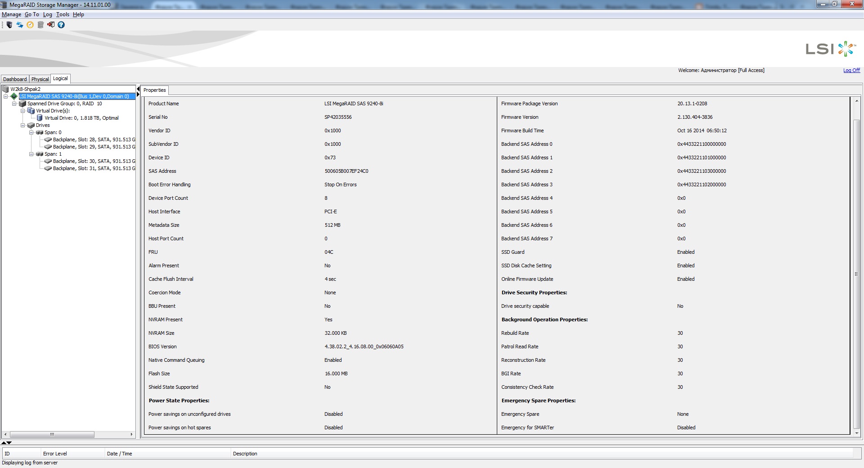Click the orange gauge toolbar icon
This screenshot has height=468, width=864.
[30, 25]
